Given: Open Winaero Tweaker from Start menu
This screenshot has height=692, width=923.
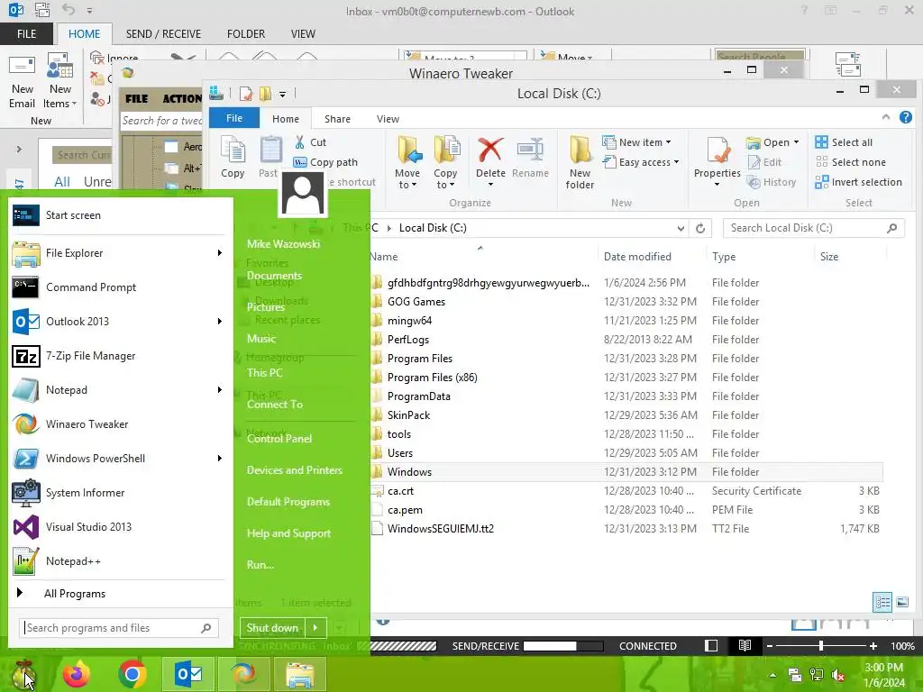Looking at the screenshot, I should tap(121, 423).
